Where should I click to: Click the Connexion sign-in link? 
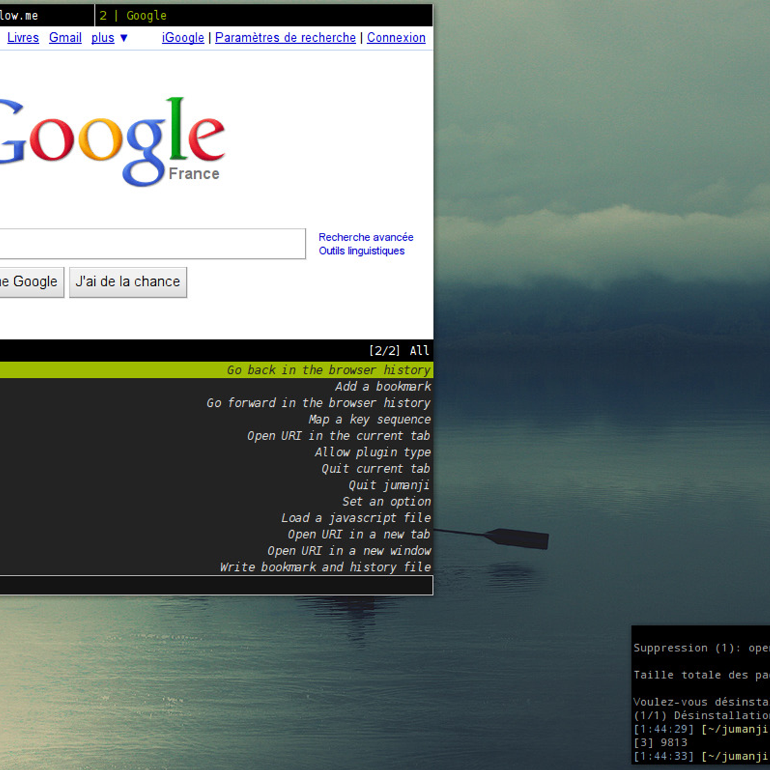click(396, 38)
